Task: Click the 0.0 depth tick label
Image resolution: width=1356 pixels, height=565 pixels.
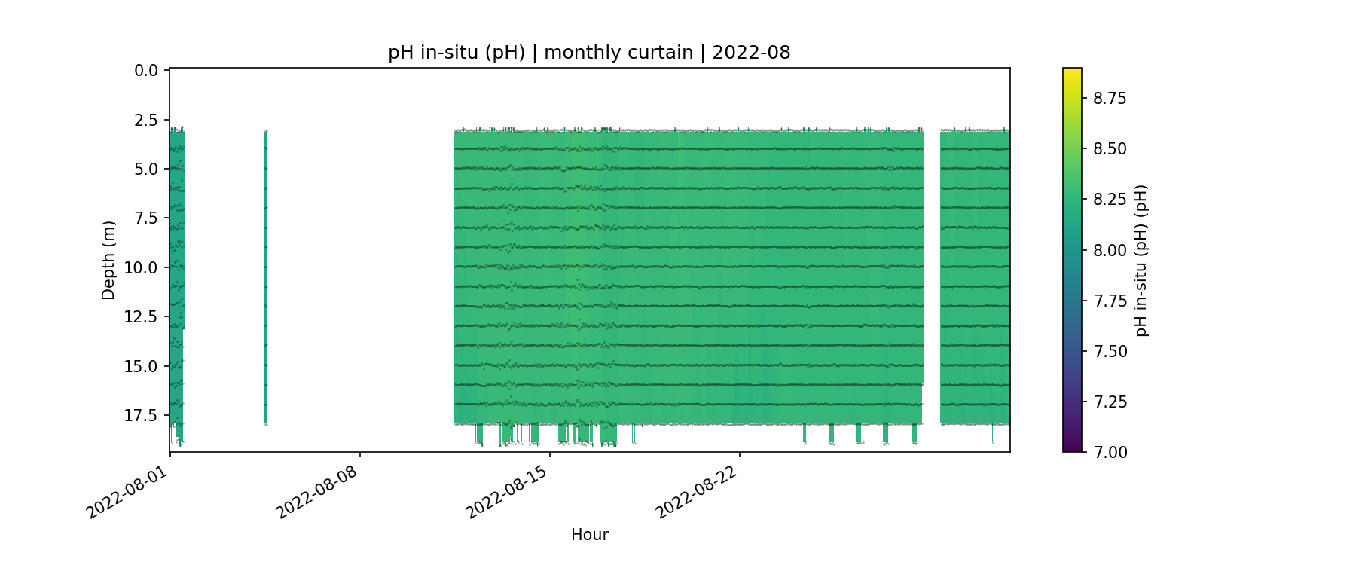Action: [x=146, y=71]
